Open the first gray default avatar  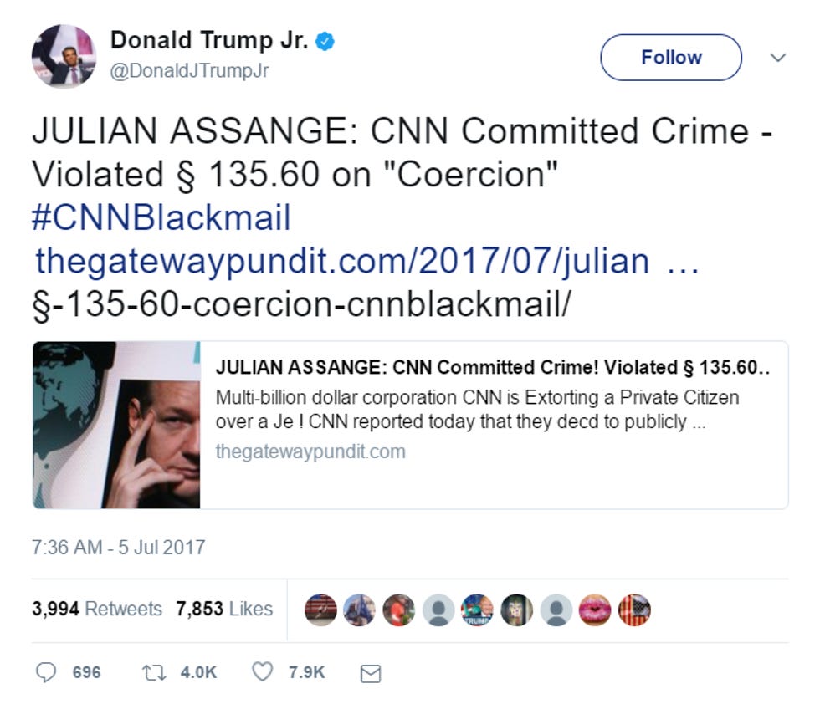pyautogui.click(x=438, y=610)
